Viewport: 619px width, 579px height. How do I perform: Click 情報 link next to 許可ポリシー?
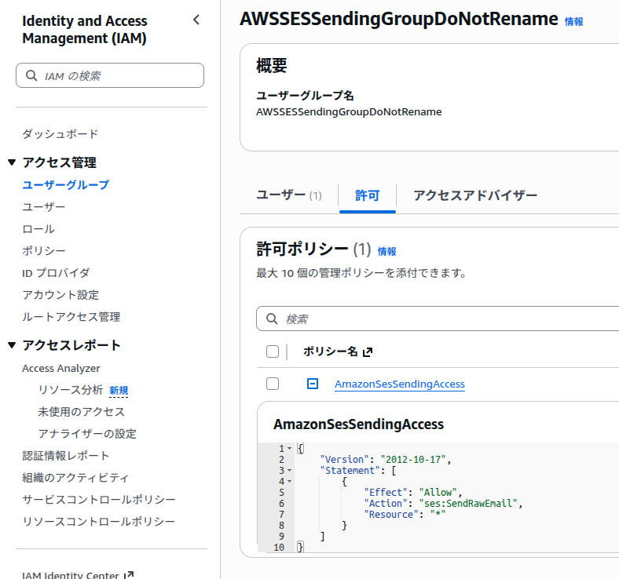[x=386, y=251]
